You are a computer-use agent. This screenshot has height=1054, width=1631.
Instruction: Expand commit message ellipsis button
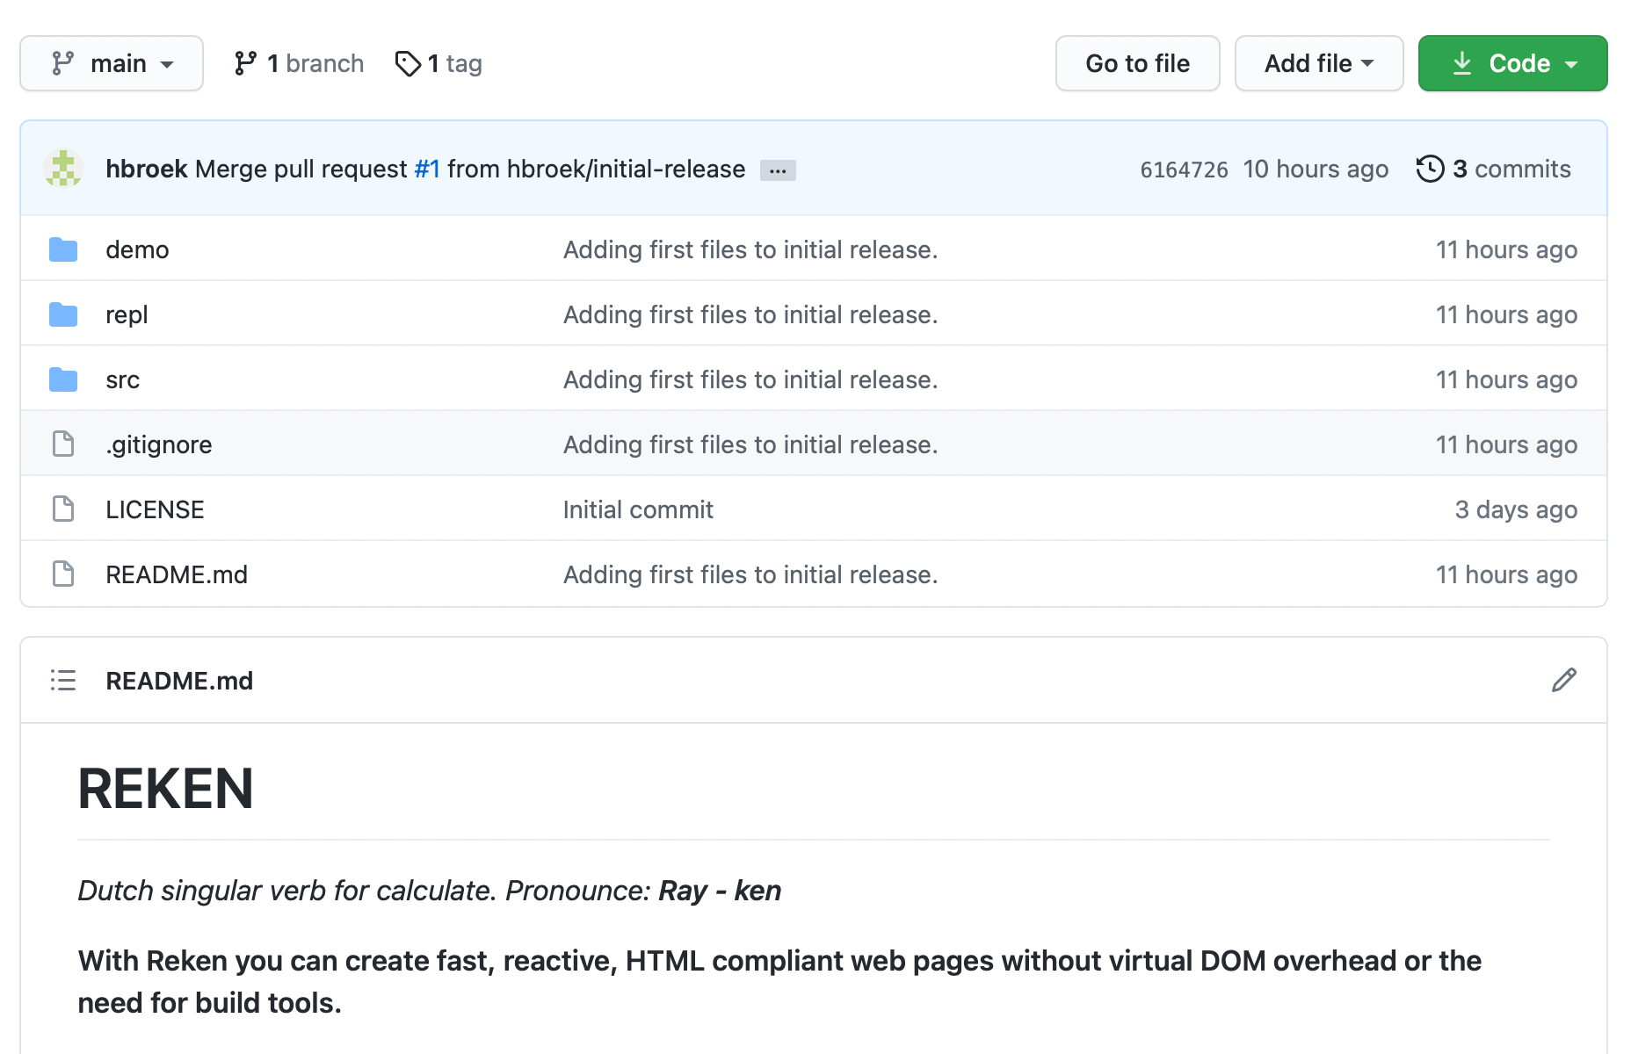point(778,170)
